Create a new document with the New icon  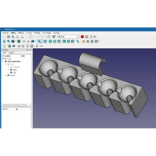pos(4,37)
